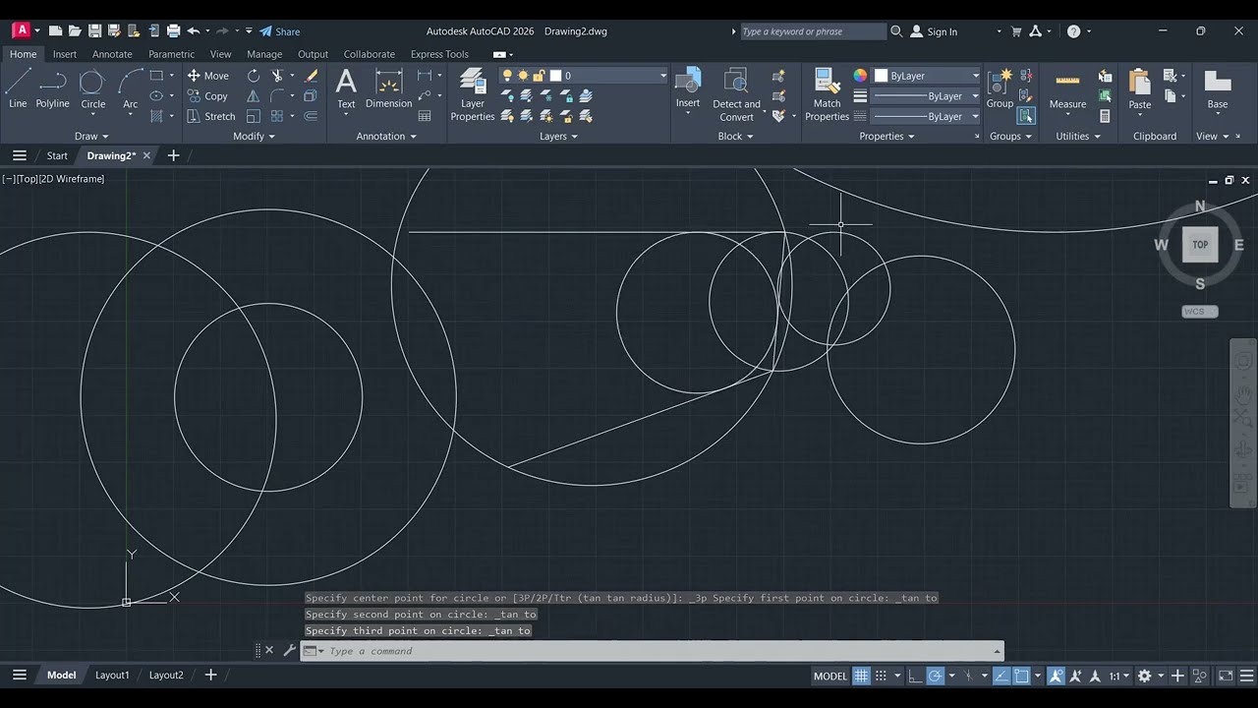1258x708 pixels.
Task: Activate the Trim scissors tool
Action: click(278, 76)
